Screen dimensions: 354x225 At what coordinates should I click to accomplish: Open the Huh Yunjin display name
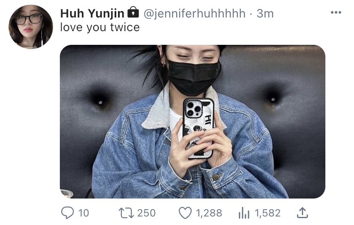92,14
